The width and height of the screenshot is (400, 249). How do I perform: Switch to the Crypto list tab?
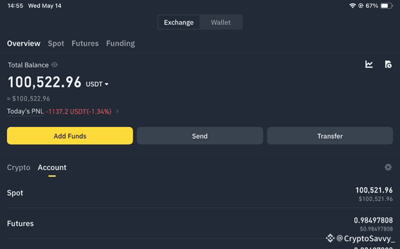(19, 167)
